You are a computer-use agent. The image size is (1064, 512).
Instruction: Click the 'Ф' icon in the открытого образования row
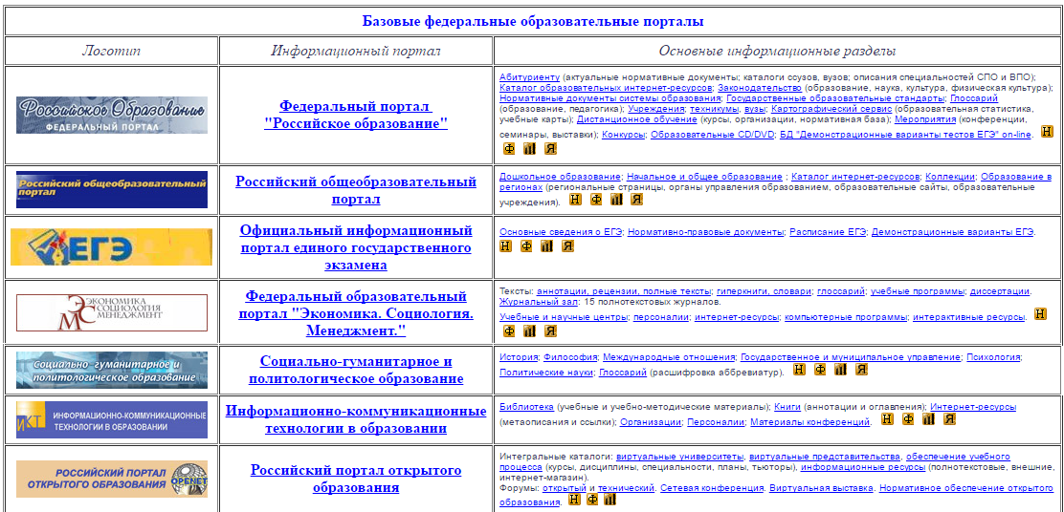pos(592,500)
